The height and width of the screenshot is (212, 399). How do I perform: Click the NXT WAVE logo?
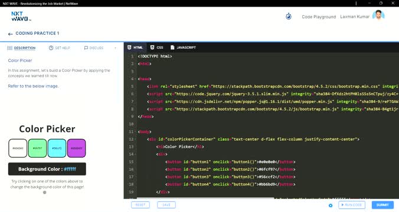coord(21,16)
